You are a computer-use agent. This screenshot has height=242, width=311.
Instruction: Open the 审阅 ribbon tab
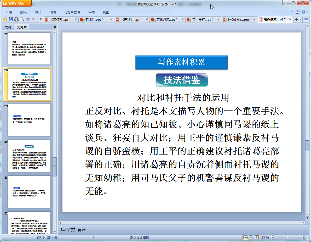[91, 12]
